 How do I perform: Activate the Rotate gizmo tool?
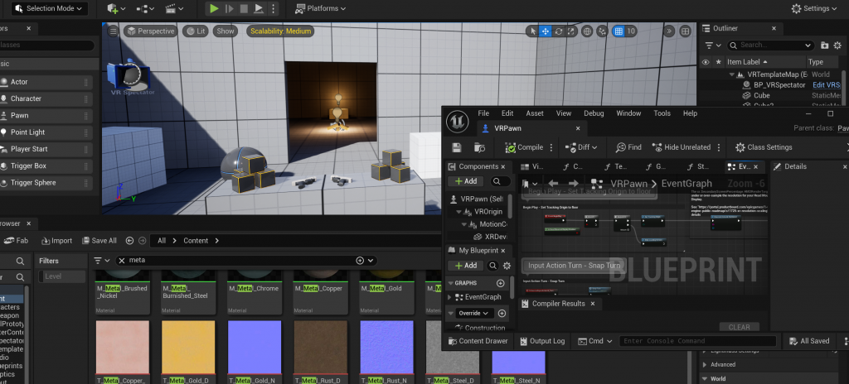tap(559, 31)
